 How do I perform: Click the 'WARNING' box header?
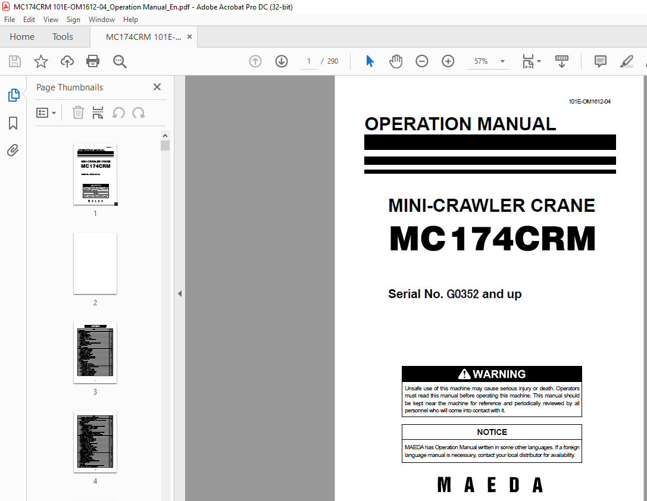[x=492, y=374]
